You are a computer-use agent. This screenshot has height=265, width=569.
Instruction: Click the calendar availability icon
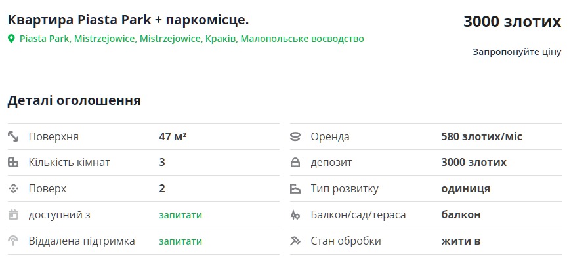point(13,214)
